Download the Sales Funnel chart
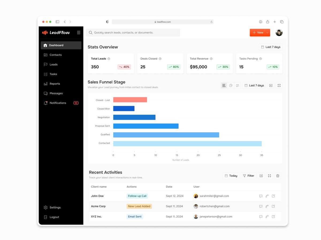 pyautogui.click(x=271, y=85)
